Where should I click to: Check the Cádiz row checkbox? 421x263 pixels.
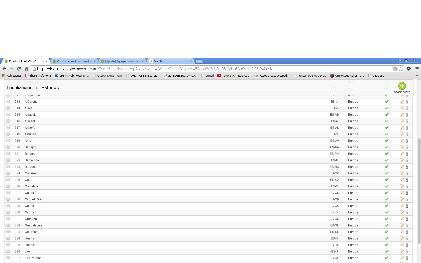8,180
